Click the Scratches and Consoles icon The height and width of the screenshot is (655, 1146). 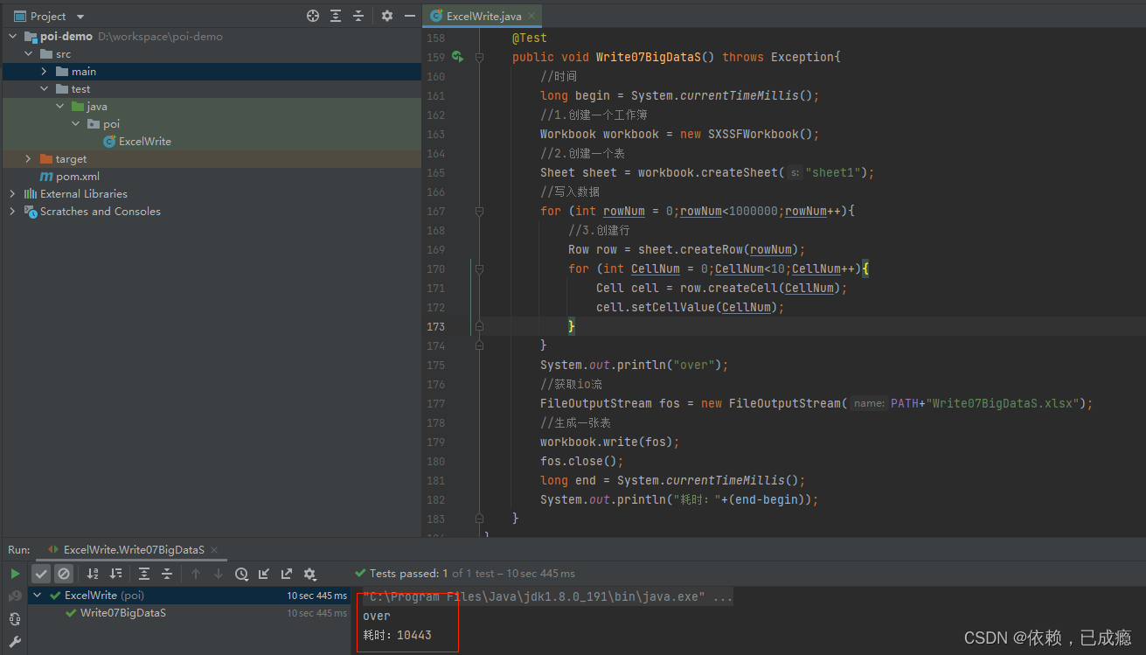point(31,212)
